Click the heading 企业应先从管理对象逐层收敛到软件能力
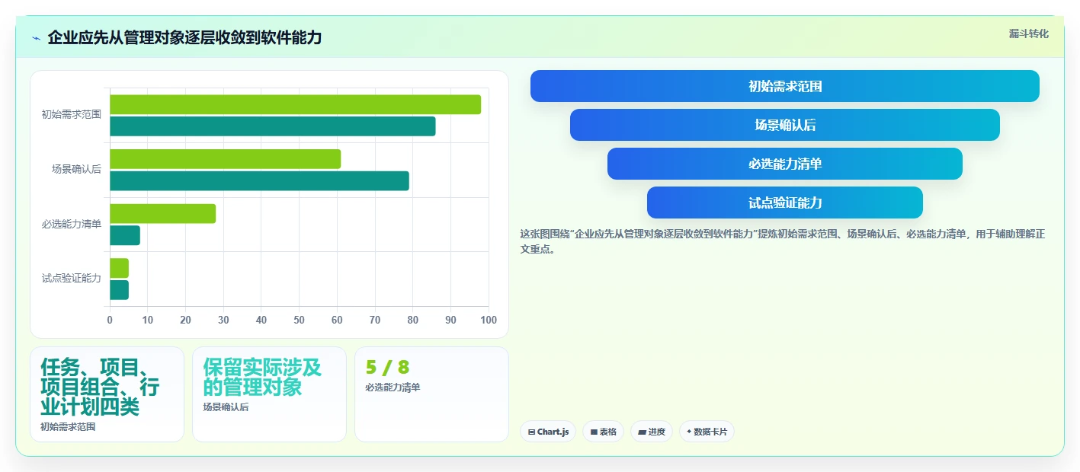Image resolution: width=1080 pixels, height=472 pixels. coord(184,37)
